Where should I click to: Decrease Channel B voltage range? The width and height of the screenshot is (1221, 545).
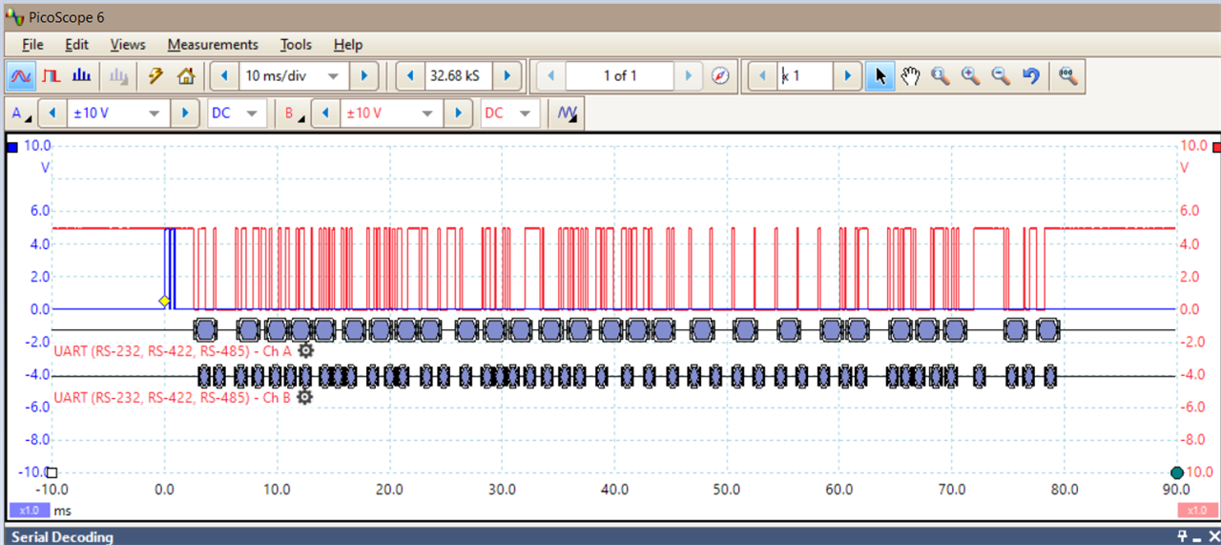coord(326,113)
